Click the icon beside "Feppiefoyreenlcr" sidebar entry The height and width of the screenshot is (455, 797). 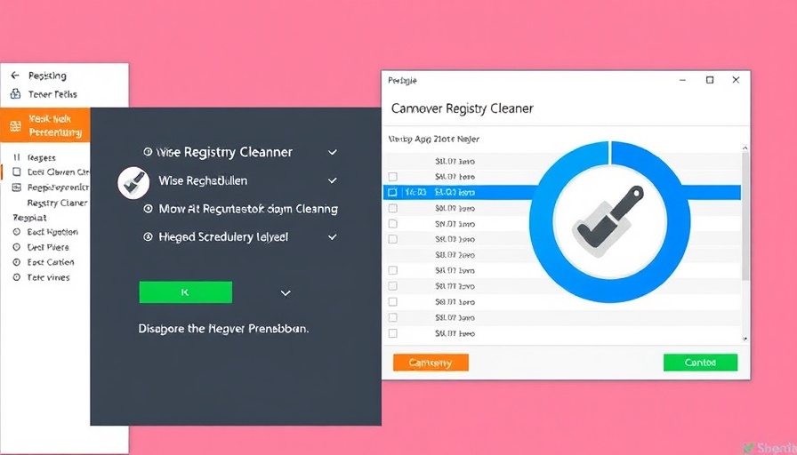tap(16, 188)
